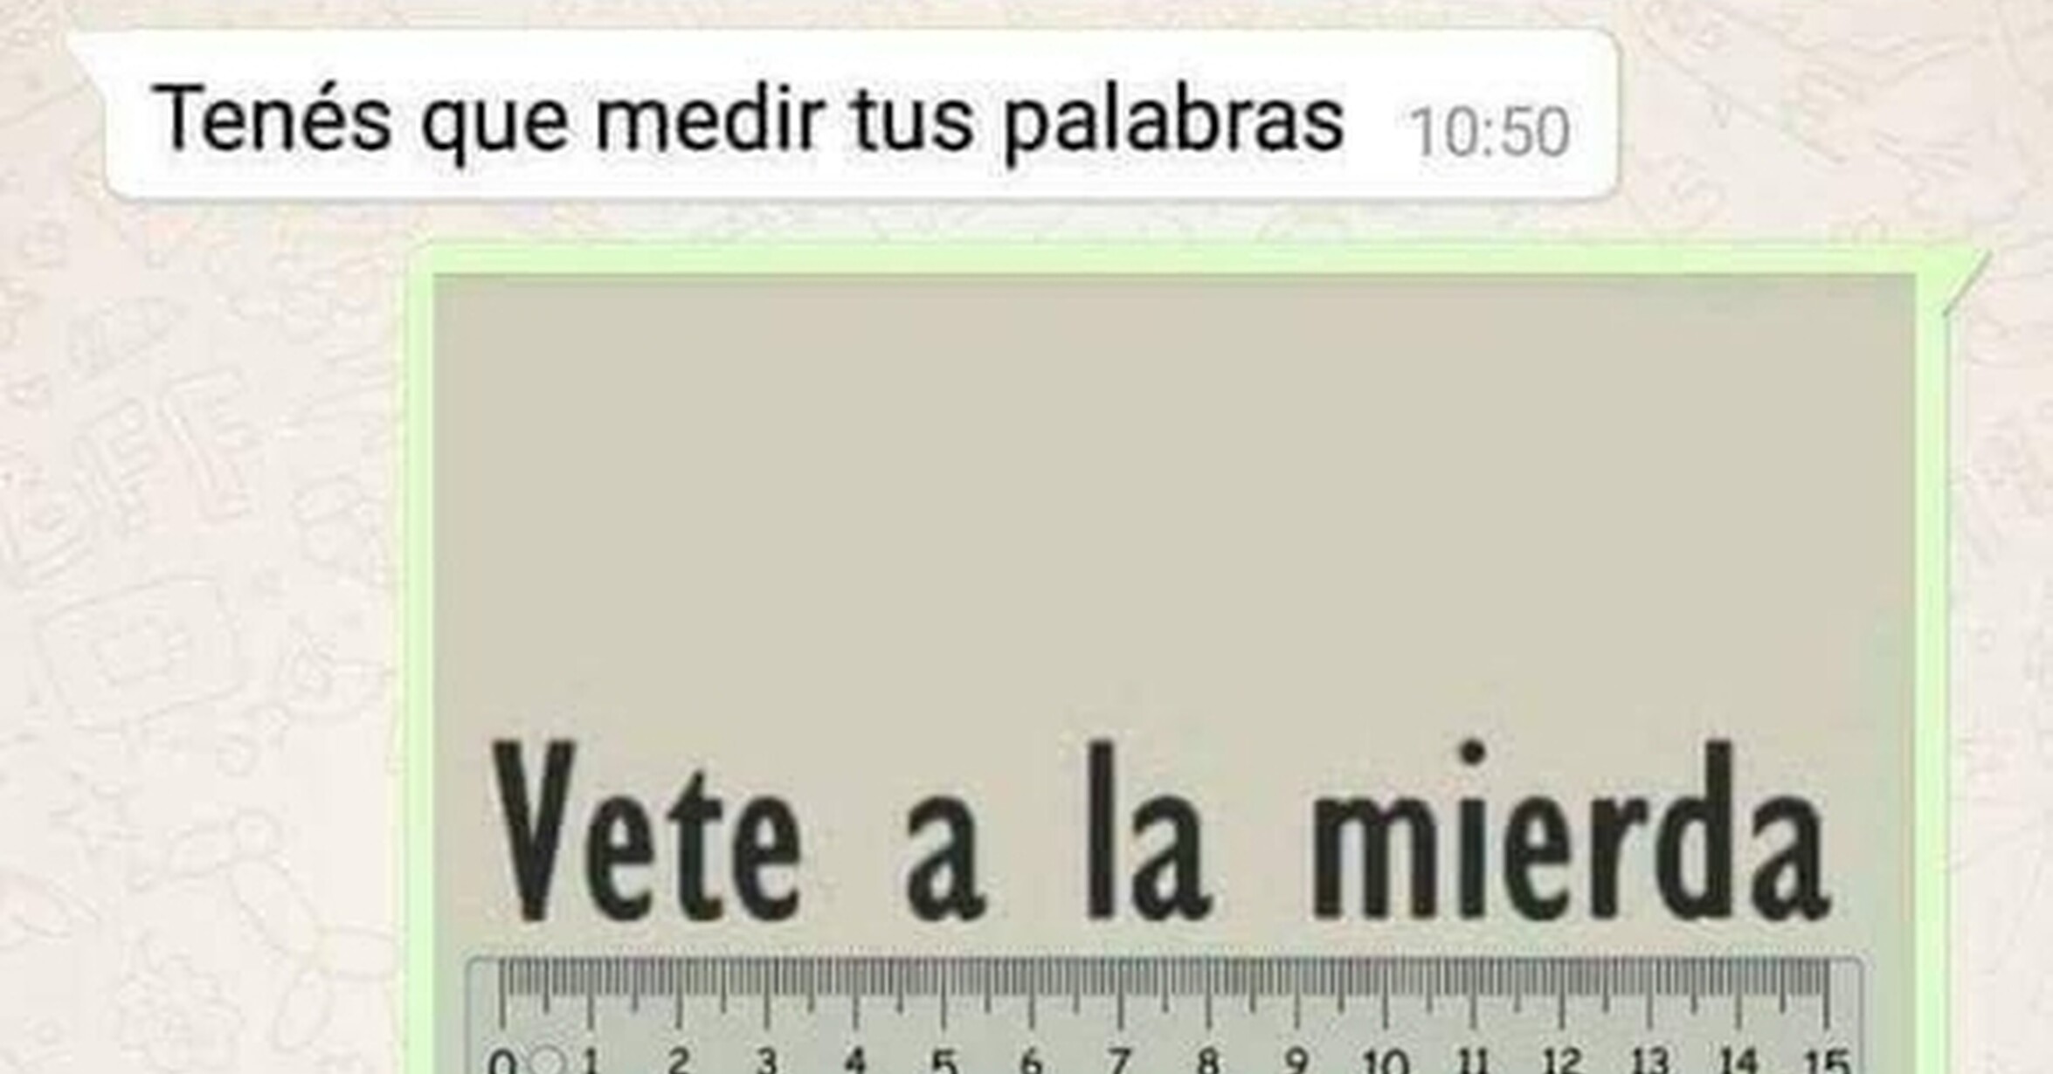Click the 10:50 message timestamp
The height and width of the screenshot is (1074, 2053).
pyautogui.click(x=1490, y=134)
